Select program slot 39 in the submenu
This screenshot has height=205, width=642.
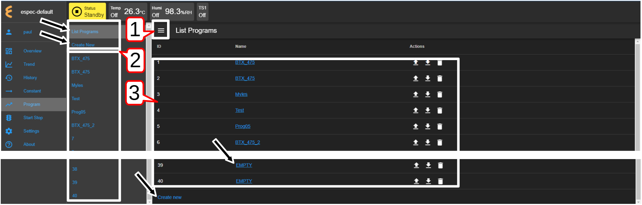[x=75, y=183]
